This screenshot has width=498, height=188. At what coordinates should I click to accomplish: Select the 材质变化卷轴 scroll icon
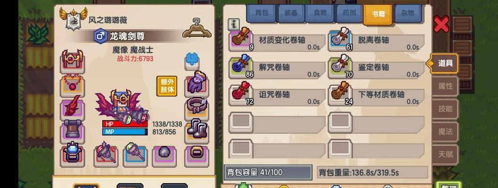241,40
